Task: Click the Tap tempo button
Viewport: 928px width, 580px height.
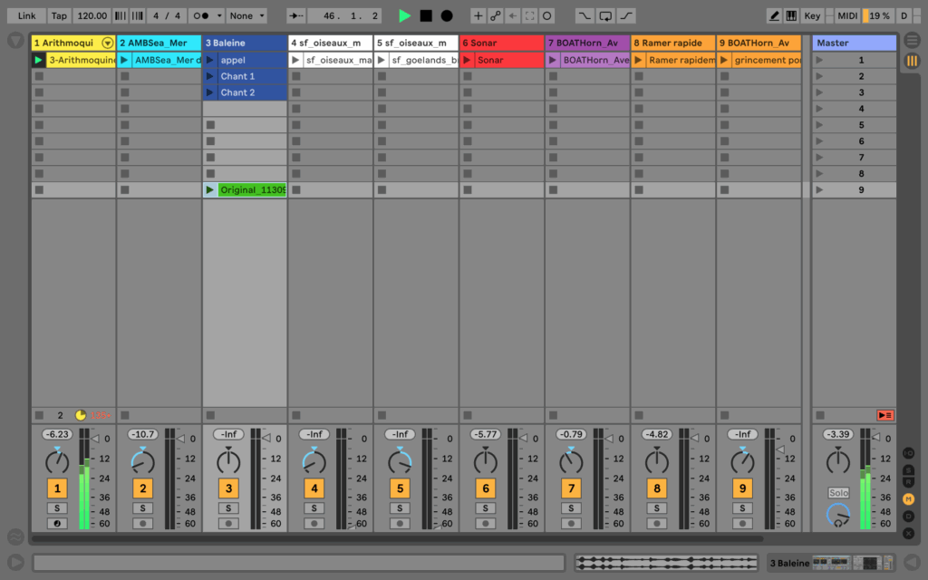Action: point(59,15)
